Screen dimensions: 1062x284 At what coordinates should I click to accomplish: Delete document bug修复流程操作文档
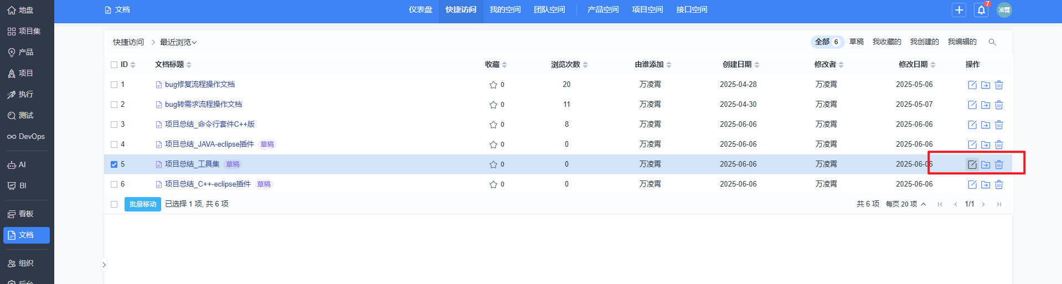(999, 85)
